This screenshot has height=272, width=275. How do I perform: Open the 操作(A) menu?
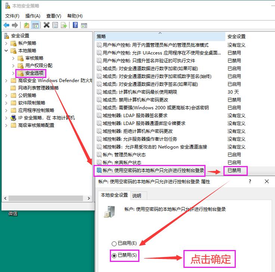click(x=33, y=16)
